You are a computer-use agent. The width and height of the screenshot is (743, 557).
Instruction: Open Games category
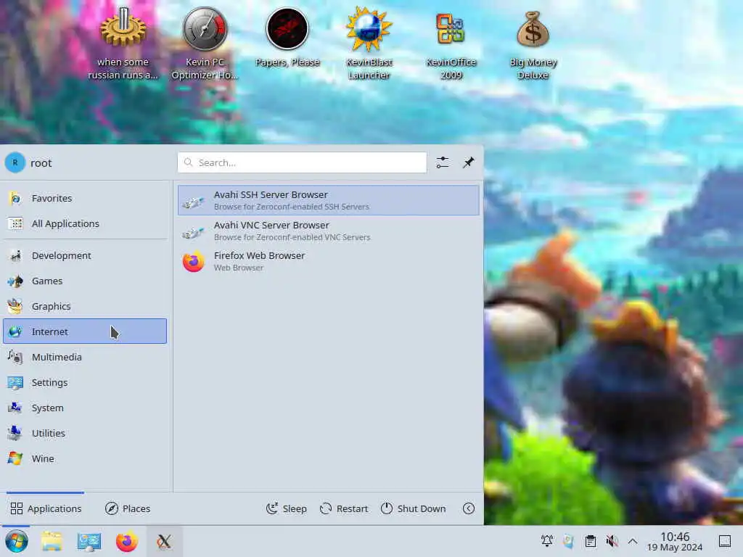point(85,281)
